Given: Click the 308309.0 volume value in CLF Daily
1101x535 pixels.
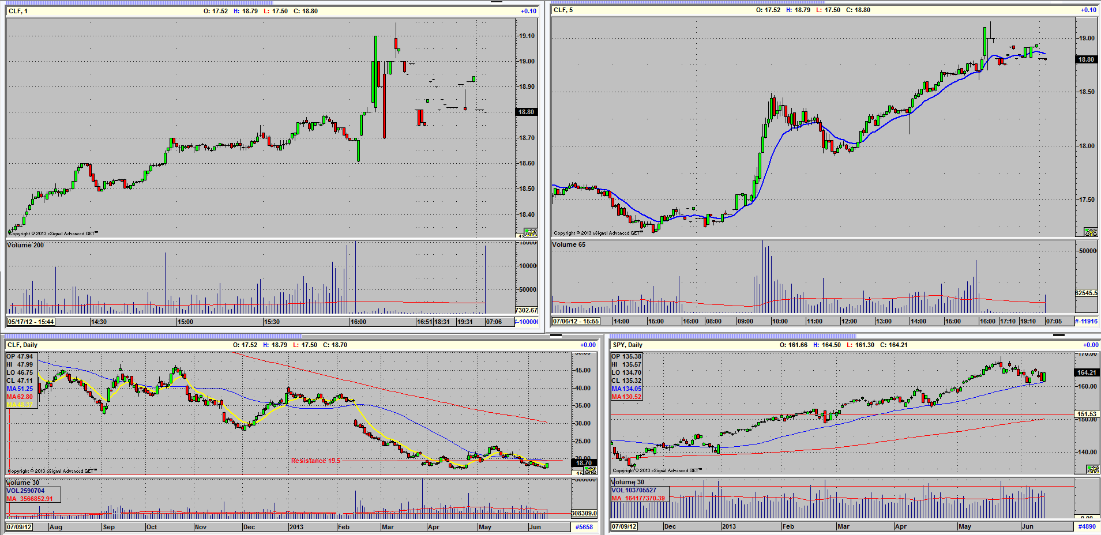Looking at the screenshot, I should pyautogui.click(x=584, y=513).
